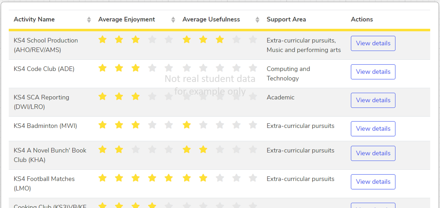Sort by Average Usefulness arrows
This screenshot has height=208, width=440.
(x=257, y=20)
